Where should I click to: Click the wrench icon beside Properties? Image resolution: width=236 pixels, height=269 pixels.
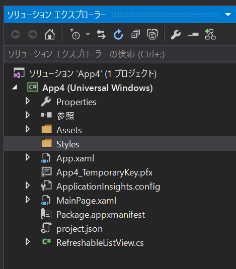pyautogui.click(x=46, y=102)
